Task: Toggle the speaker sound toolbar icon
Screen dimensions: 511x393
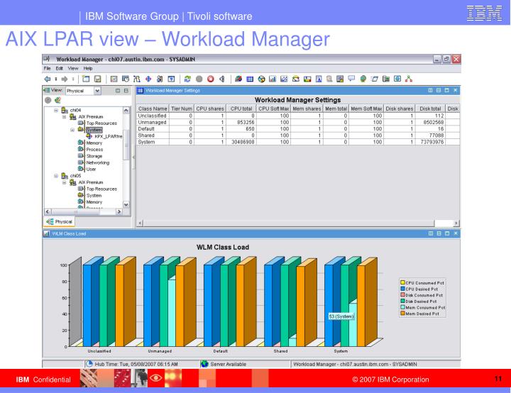Action: point(222,79)
